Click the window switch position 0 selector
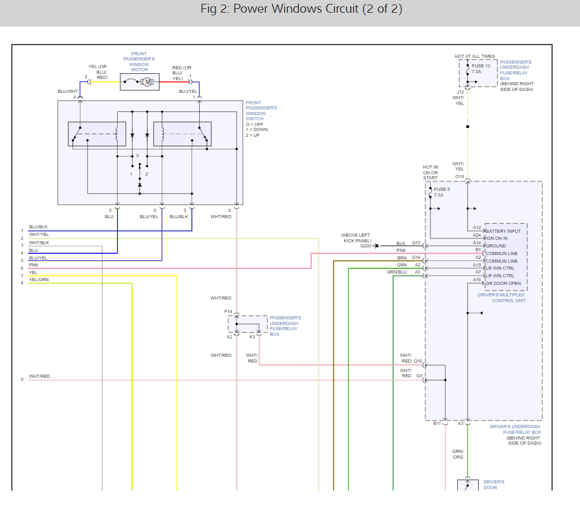The width and height of the screenshot is (580, 514). pyautogui.click(x=137, y=156)
